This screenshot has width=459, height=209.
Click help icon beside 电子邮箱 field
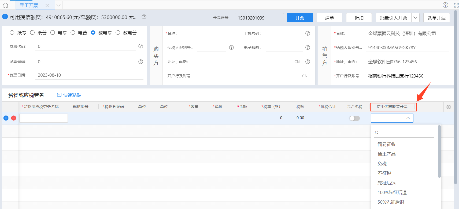click(x=308, y=48)
